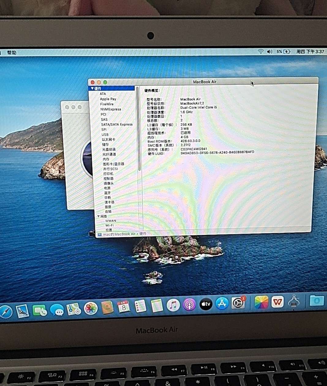The image size is (327, 386).
Task: Click the serial number value C02PKC4WG941
Action: (x=194, y=149)
